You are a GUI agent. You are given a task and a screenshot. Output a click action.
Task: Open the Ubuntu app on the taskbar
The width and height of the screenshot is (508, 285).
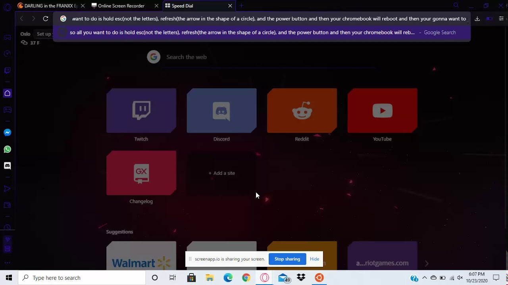(x=319, y=278)
